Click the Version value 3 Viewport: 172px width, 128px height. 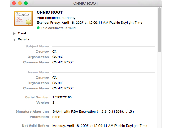coord(53,103)
